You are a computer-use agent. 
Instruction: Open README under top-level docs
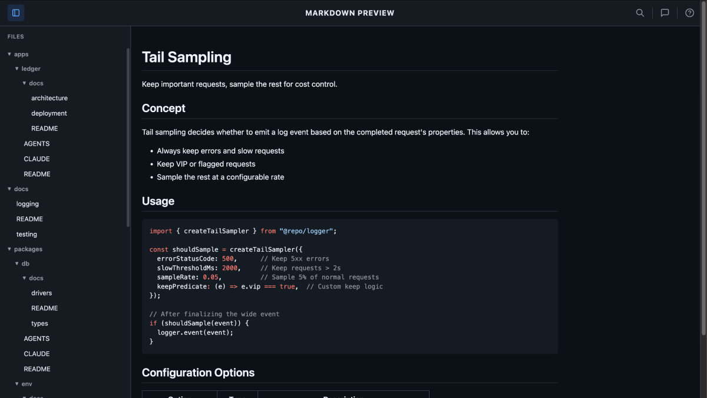(29, 219)
